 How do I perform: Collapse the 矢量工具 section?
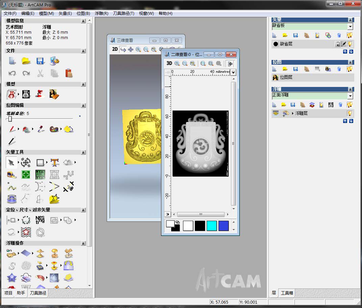point(83,152)
